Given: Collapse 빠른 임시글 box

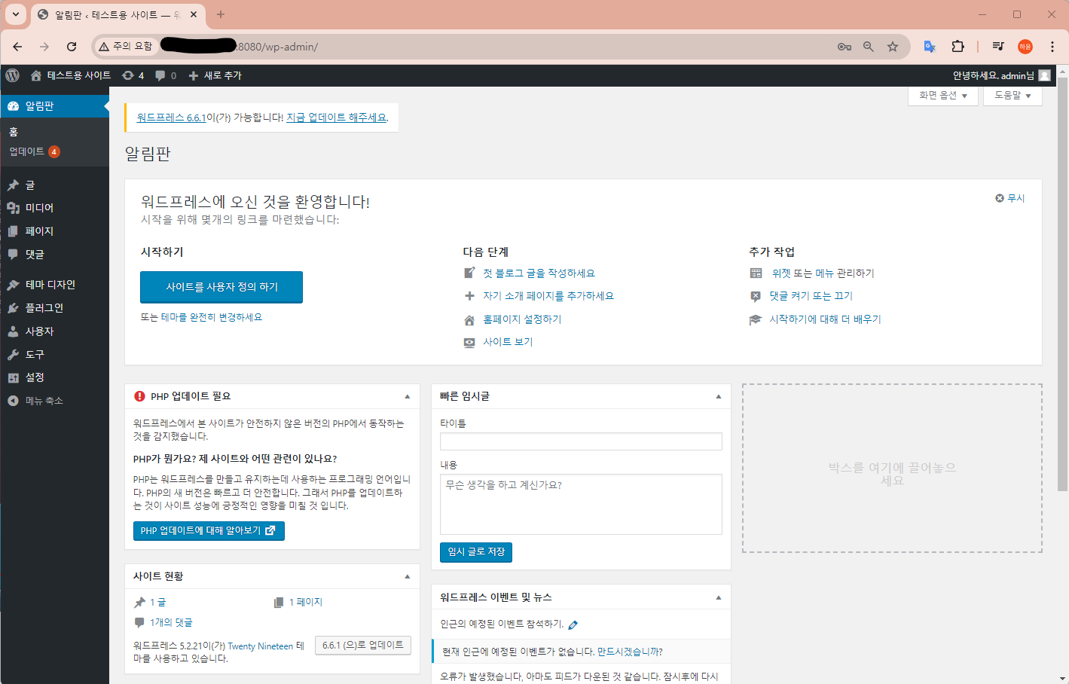Looking at the screenshot, I should coord(719,396).
